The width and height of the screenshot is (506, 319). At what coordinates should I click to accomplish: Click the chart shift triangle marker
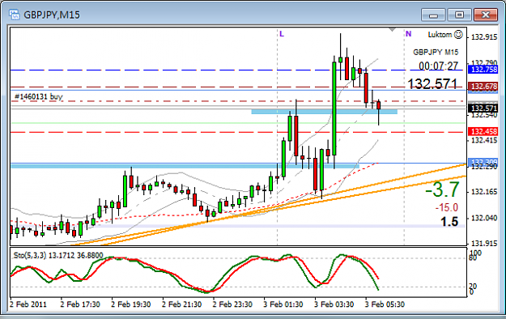click(392, 30)
